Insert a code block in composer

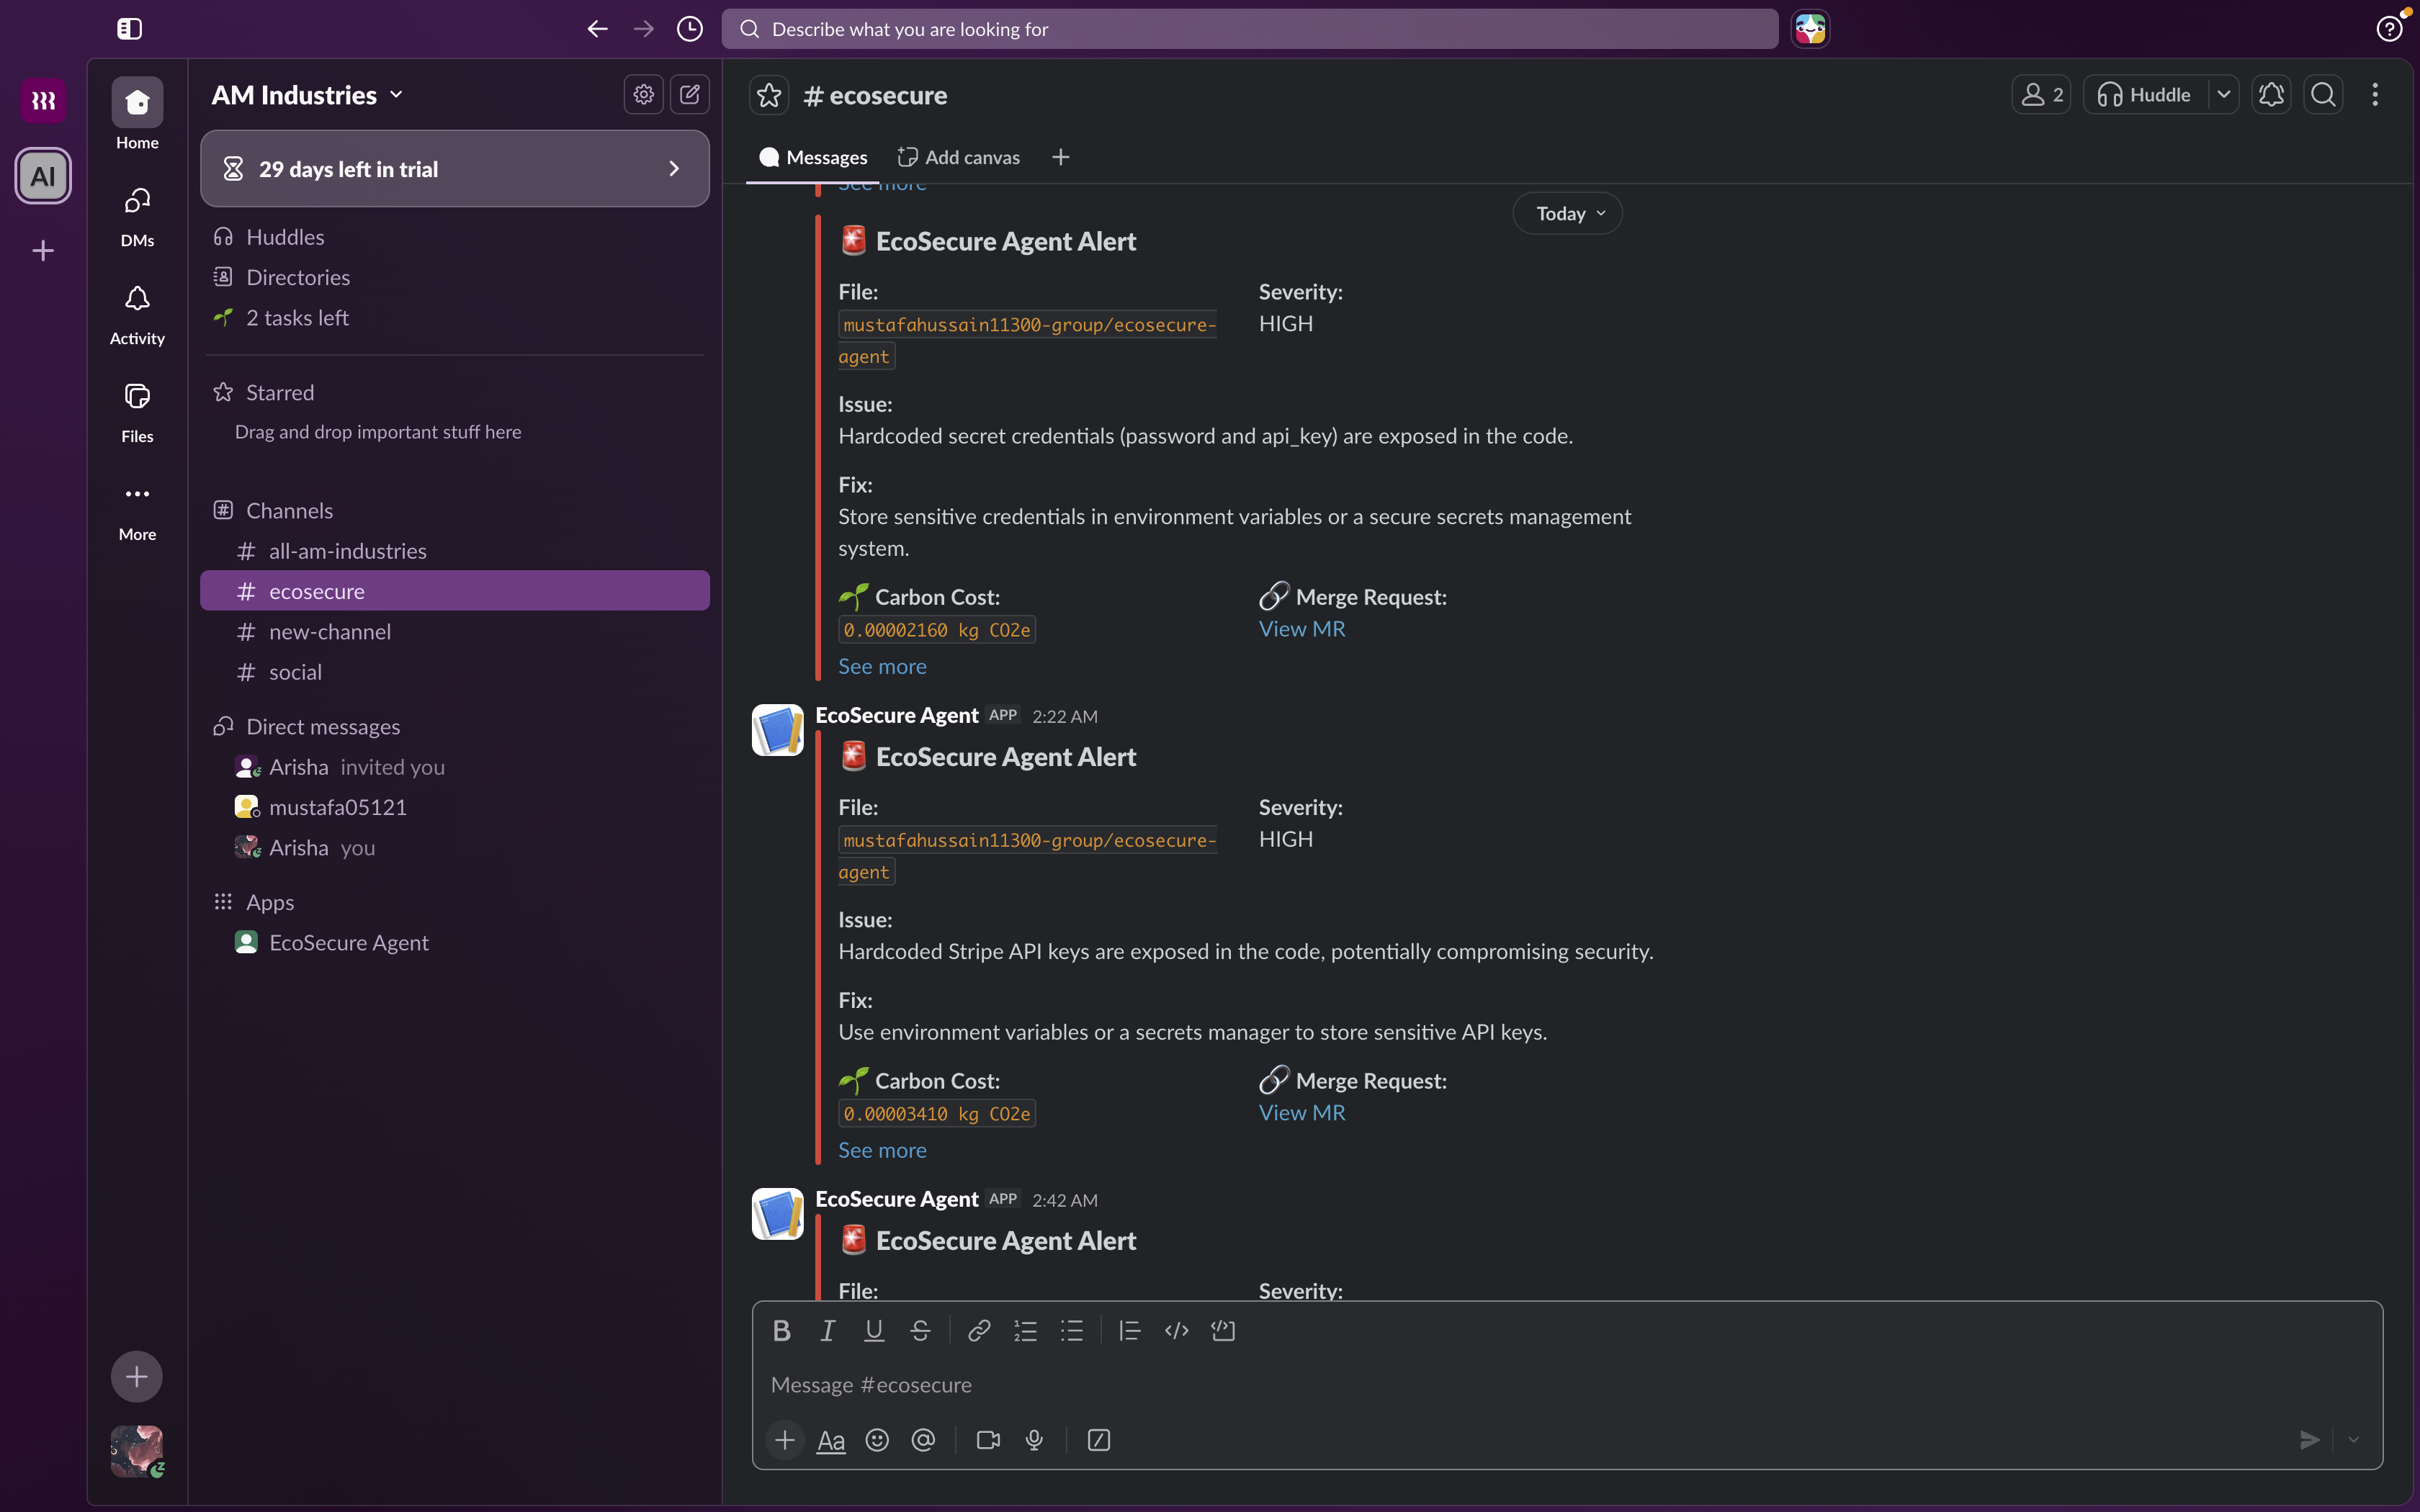tap(1223, 1330)
